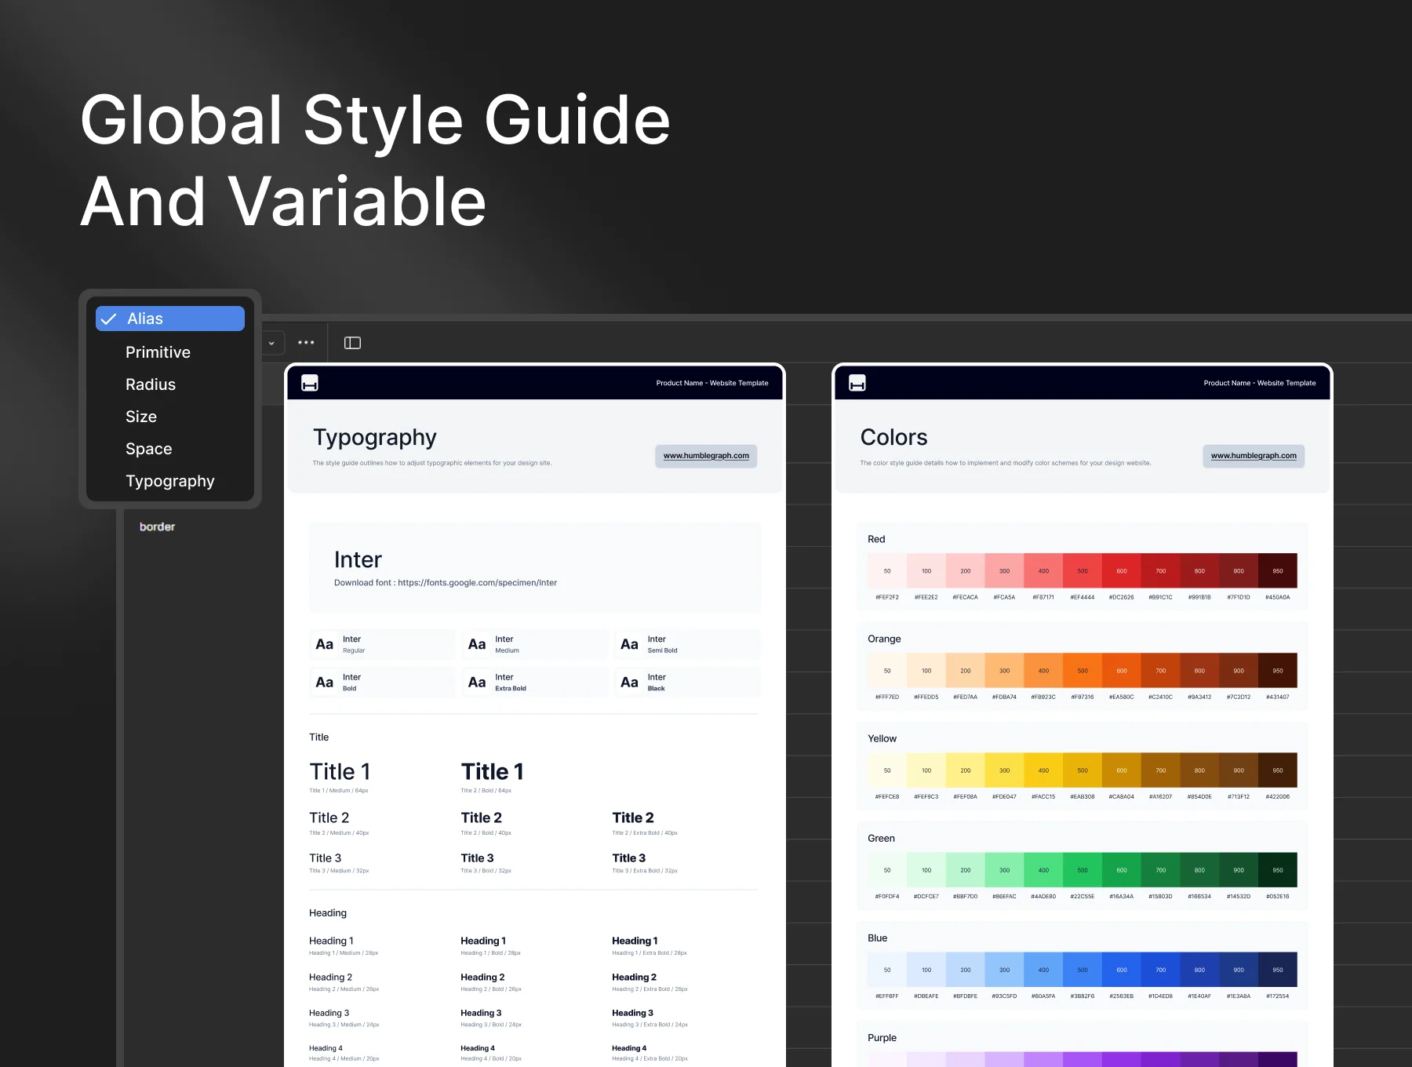Choose Size from the collection menu
This screenshot has width=1412, height=1067.
pyautogui.click(x=141, y=417)
